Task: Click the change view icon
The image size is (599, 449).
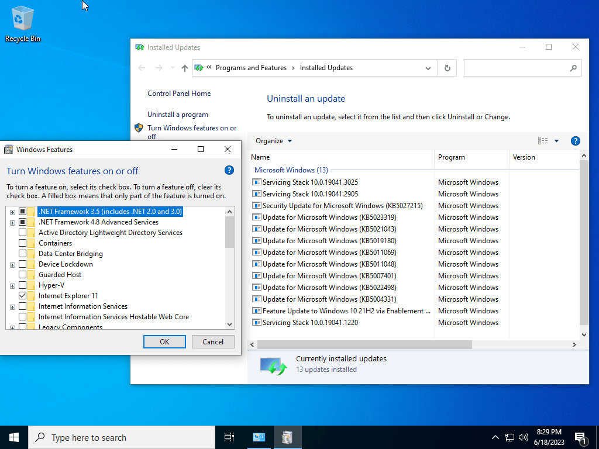Action: tap(543, 141)
